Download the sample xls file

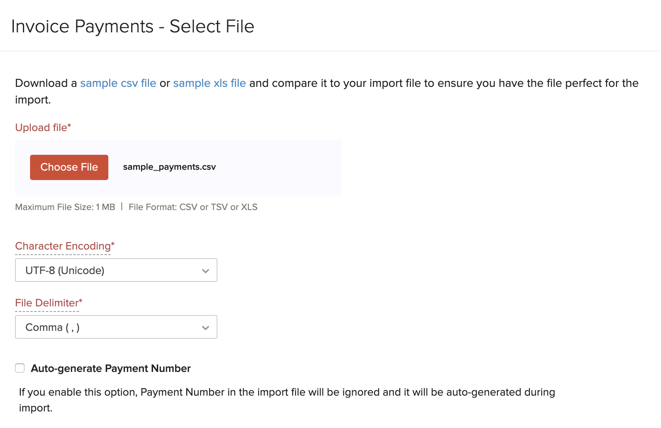click(209, 83)
